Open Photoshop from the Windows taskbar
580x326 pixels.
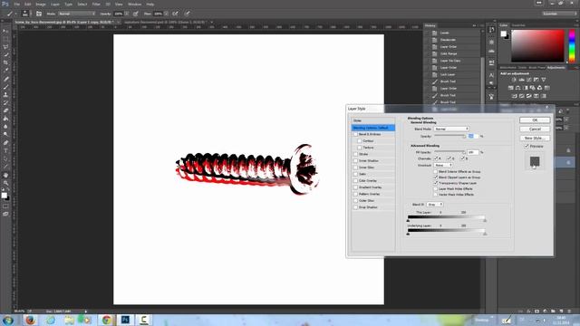125,320
